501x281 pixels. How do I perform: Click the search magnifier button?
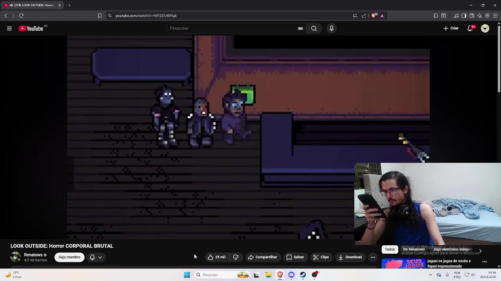pyautogui.click(x=314, y=28)
